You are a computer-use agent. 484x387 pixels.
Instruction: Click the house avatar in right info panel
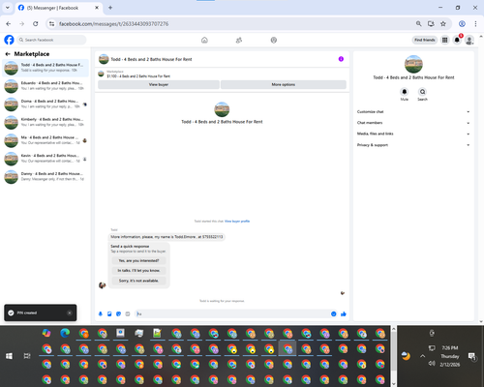pos(413,64)
